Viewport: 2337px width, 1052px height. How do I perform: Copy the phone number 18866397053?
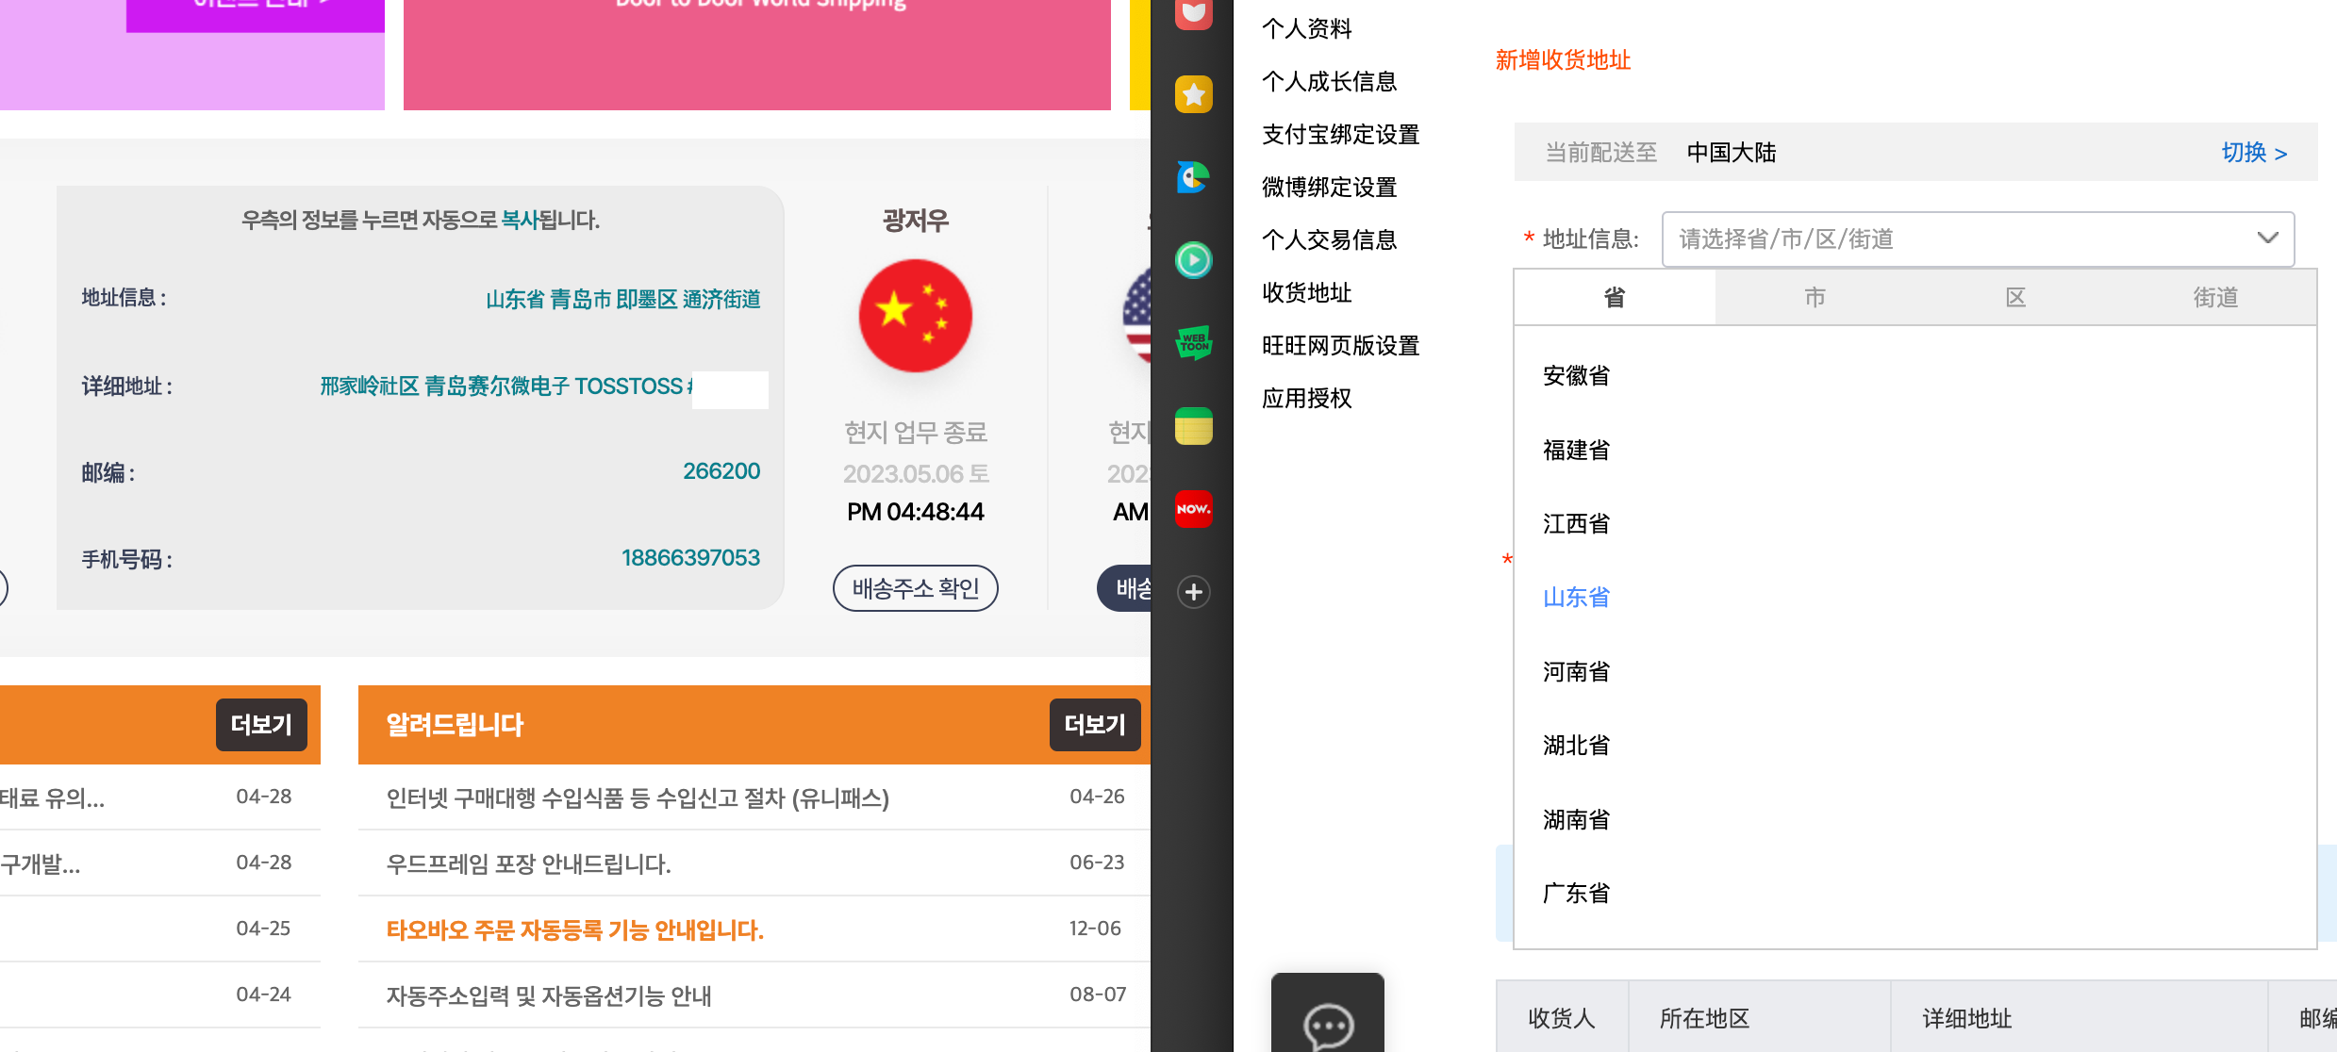[x=690, y=557]
